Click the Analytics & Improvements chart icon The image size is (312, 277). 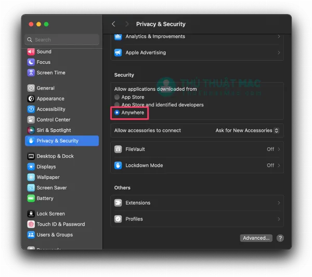tap(118, 37)
